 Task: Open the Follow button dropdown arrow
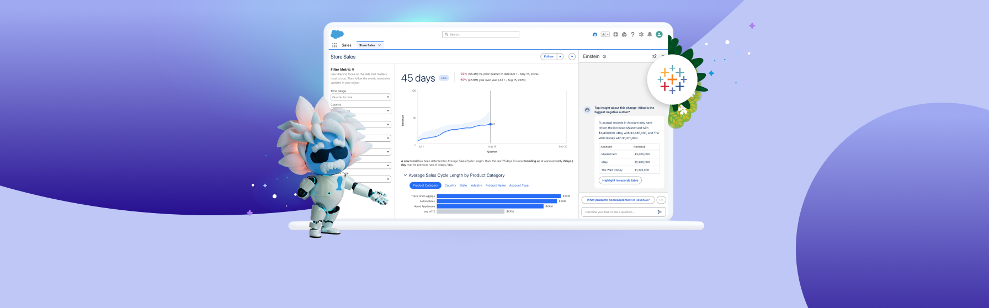click(x=560, y=56)
